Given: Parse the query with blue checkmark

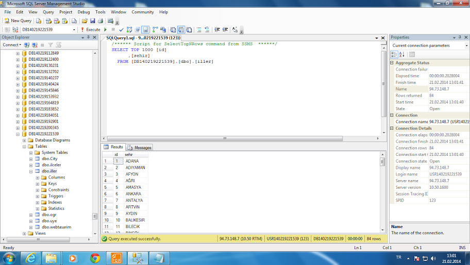Looking at the screenshot, I should (x=121, y=30).
